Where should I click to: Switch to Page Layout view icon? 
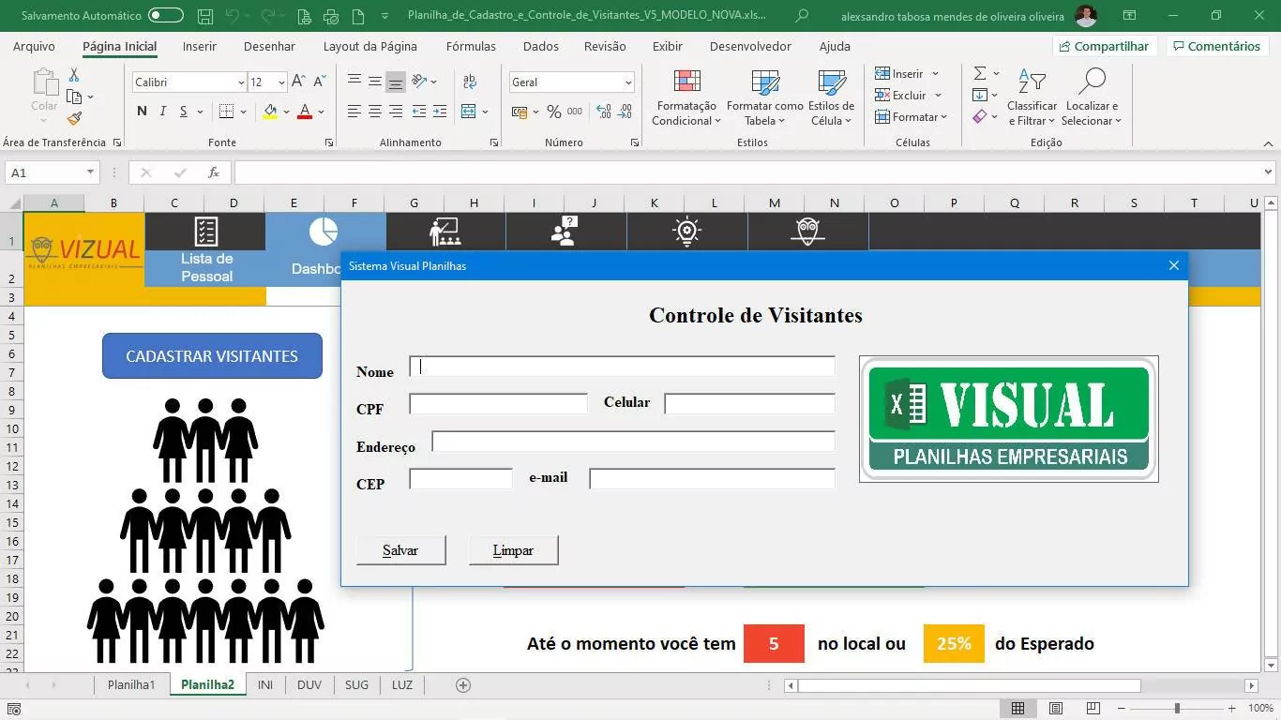[1056, 709]
